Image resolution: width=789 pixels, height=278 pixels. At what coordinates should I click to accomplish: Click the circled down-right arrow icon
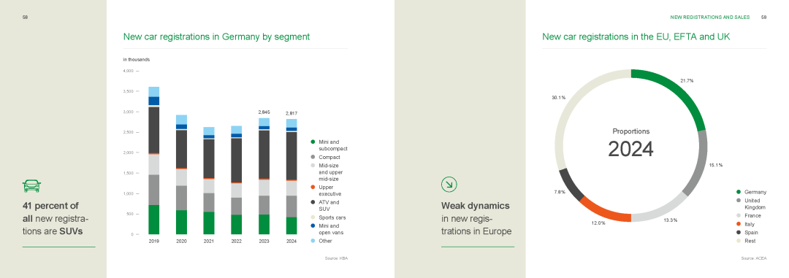tap(449, 185)
